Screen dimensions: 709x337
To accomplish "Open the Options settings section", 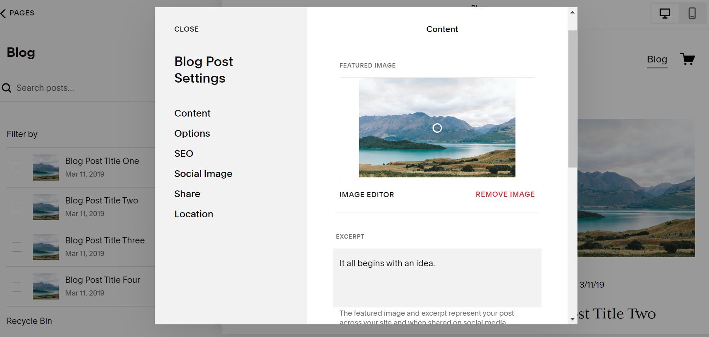I will pyautogui.click(x=192, y=134).
